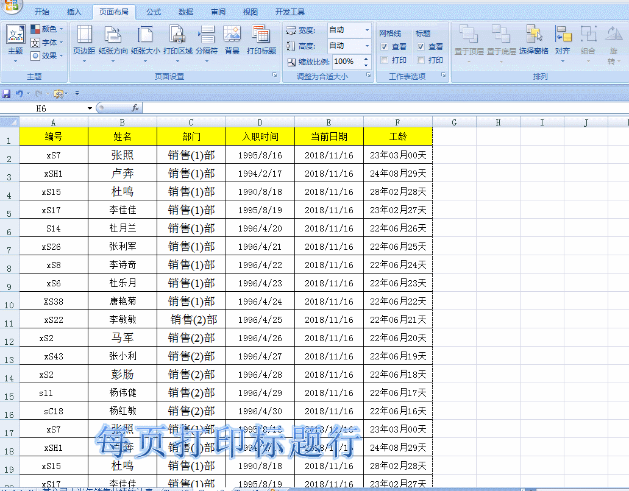Open the 页面设置 dialog launcher

tap(275, 75)
